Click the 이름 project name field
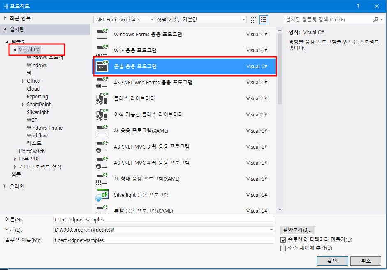This screenshot has width=387, height=270. (164, 220)
